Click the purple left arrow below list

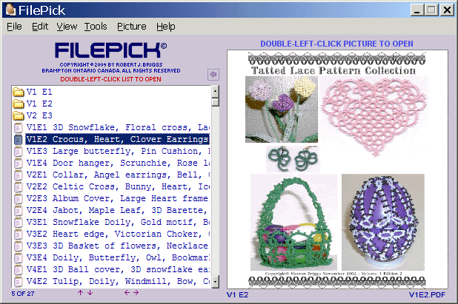click(127, 293)
